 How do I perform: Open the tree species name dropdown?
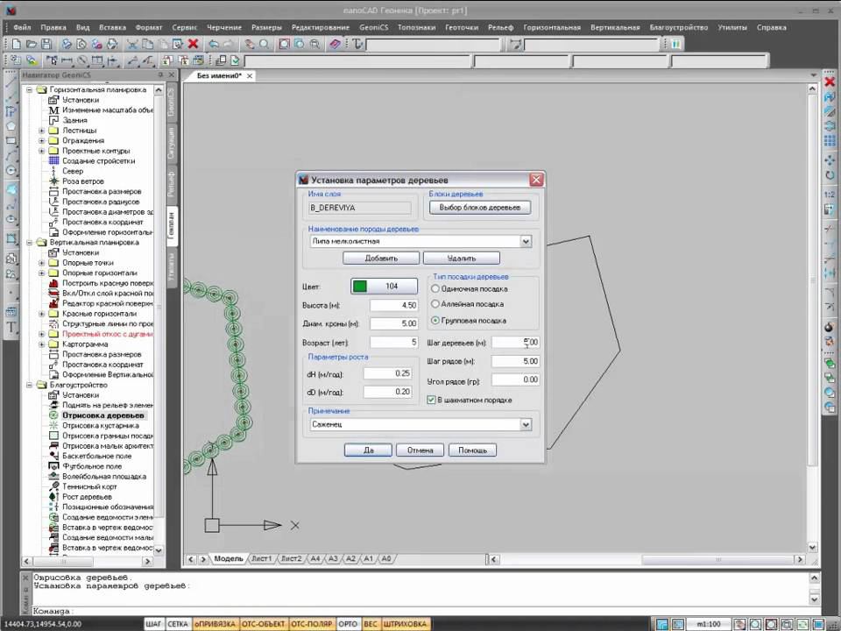526,241
